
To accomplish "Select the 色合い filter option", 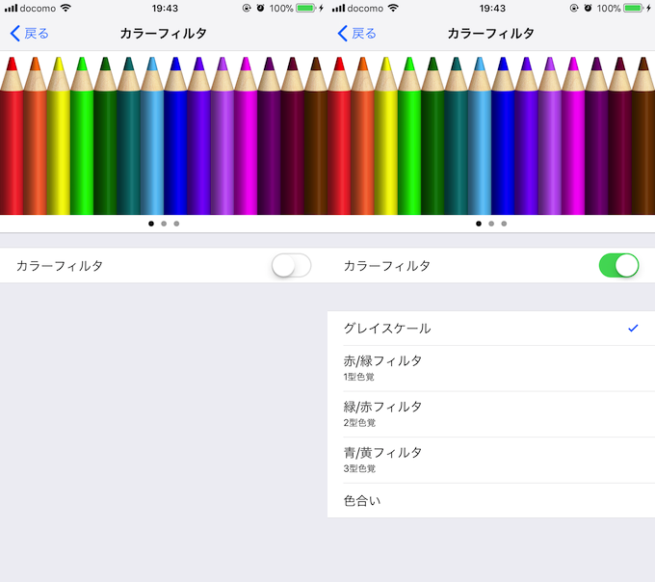I will tap(363, 501).
